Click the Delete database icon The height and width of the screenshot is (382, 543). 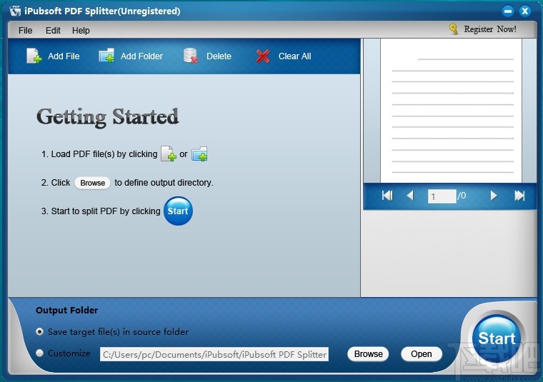coord(191,56)
